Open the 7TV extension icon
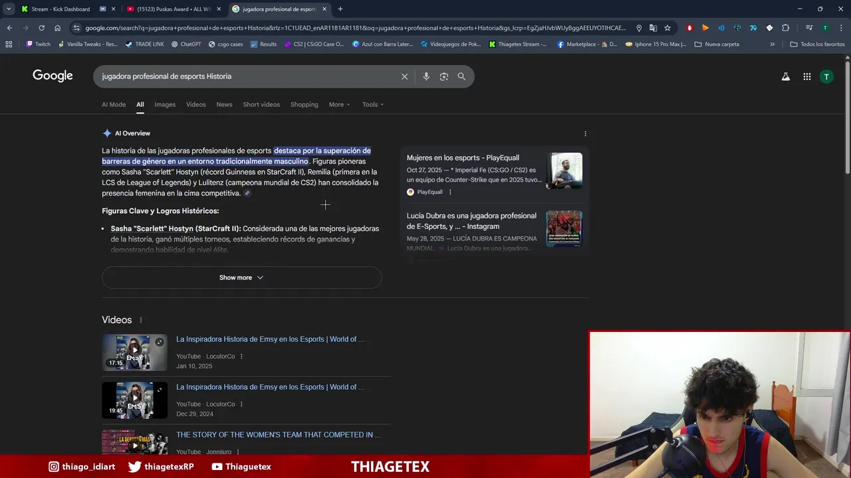Screen dimensions: 851x478 [x=753, y=28]
